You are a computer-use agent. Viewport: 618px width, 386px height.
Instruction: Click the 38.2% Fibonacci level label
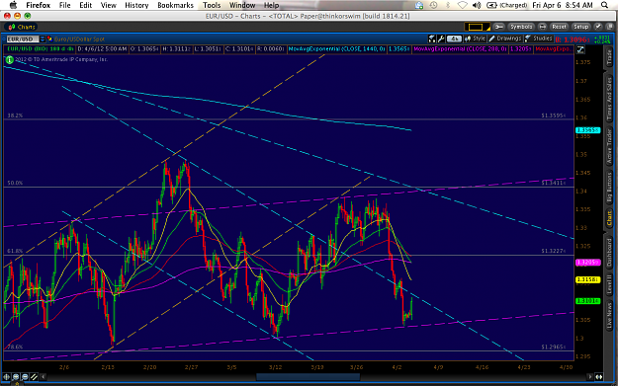coord(15,116)
